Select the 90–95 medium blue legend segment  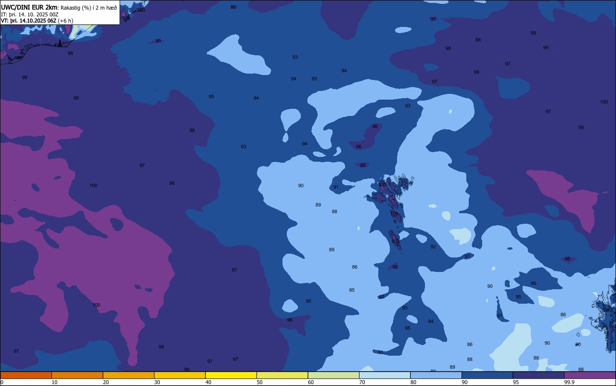[487, 375]
